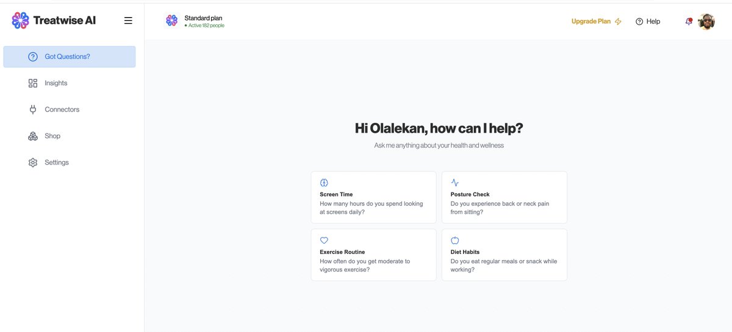Click the 'Hi Olalekan, how can I help?' heading
The image size is (732, 332).
click(x=439, y=128)
